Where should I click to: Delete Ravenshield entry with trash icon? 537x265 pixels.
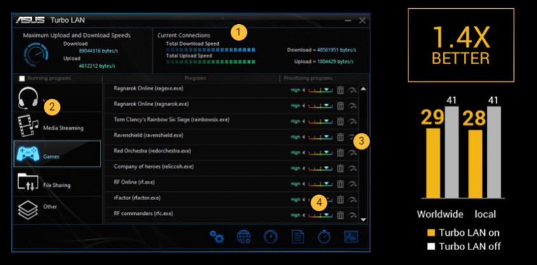click(x=340, y=137)
